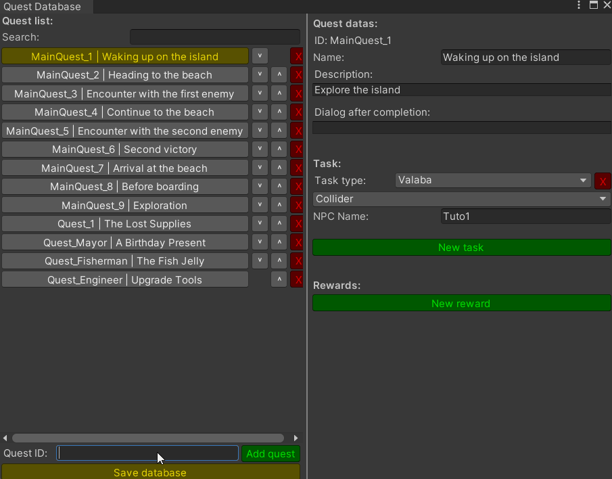This screenshot has width=612, height=479.
Task: Focus the Quest ID input field
Action: point(147,453)
